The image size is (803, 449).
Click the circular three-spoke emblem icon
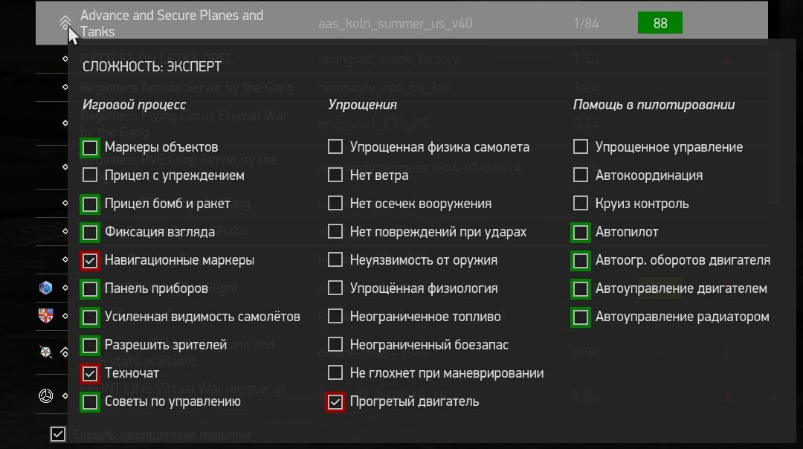coord(45,395)
